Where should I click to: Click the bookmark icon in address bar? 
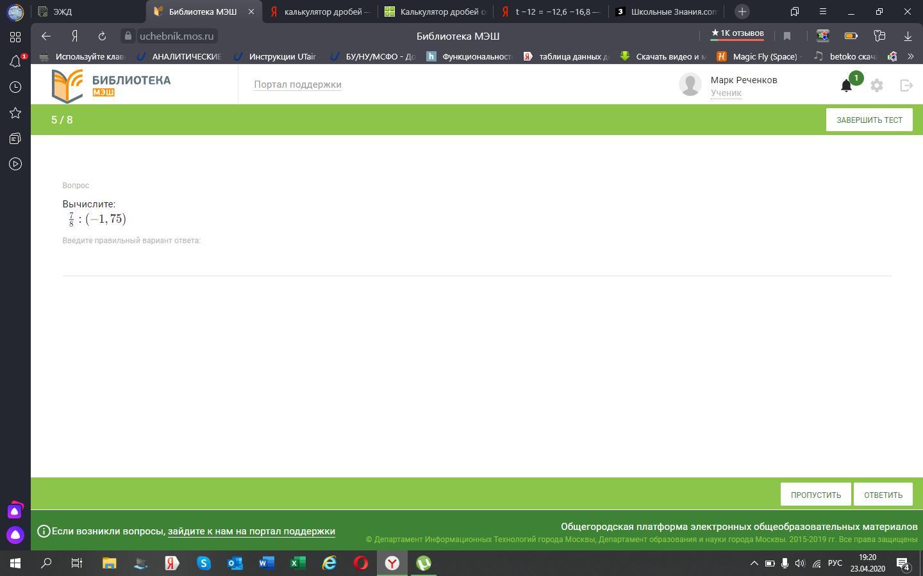point(787,36)
